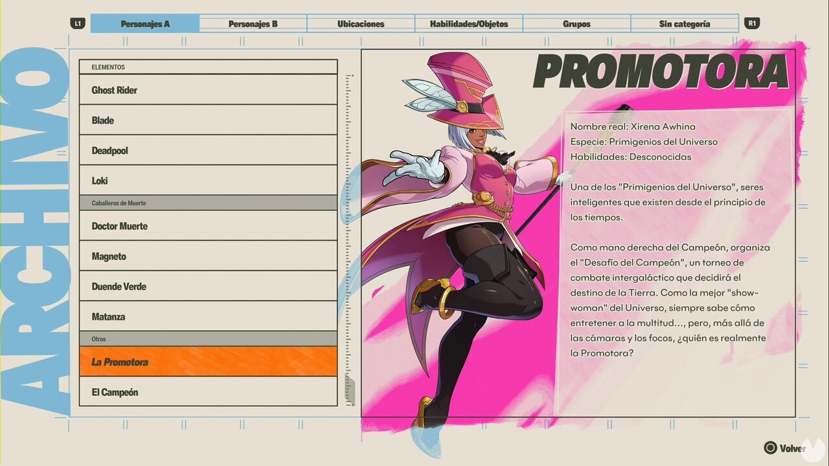
Task: Click the circle button icon beside Volver
Action: click(x=770, y=447)
